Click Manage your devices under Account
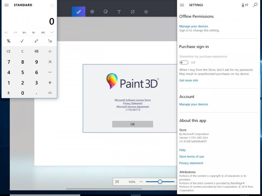The height and width of the screenshot is (196, 262). tap(194, 104)
